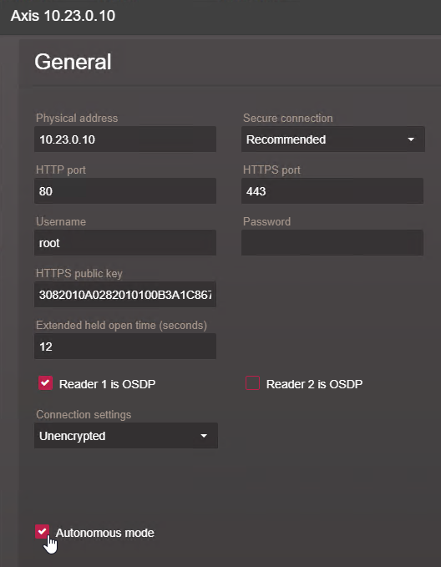Viewport: 441px width, 567px height.
Task: Click the HTTPS public key field
Action: [125, 294]
